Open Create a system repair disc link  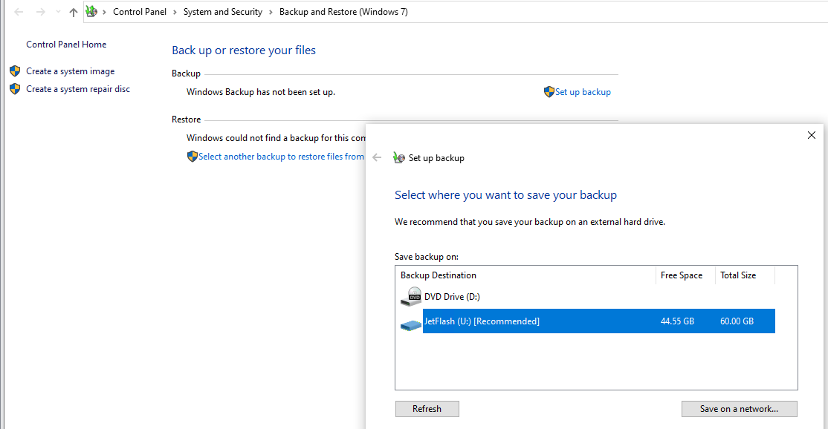point(78,89)
